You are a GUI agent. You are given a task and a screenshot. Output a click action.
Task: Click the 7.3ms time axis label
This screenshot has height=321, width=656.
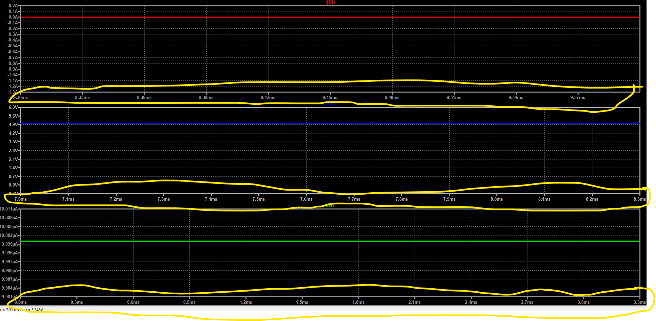point(164,199)
